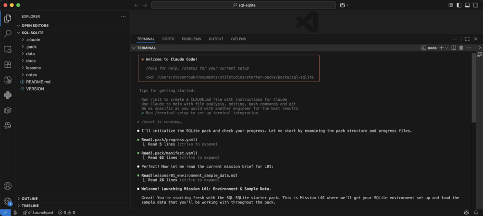Open the Run and Debug view
This screenshot has height=216, width=483.
coord(7,80)
